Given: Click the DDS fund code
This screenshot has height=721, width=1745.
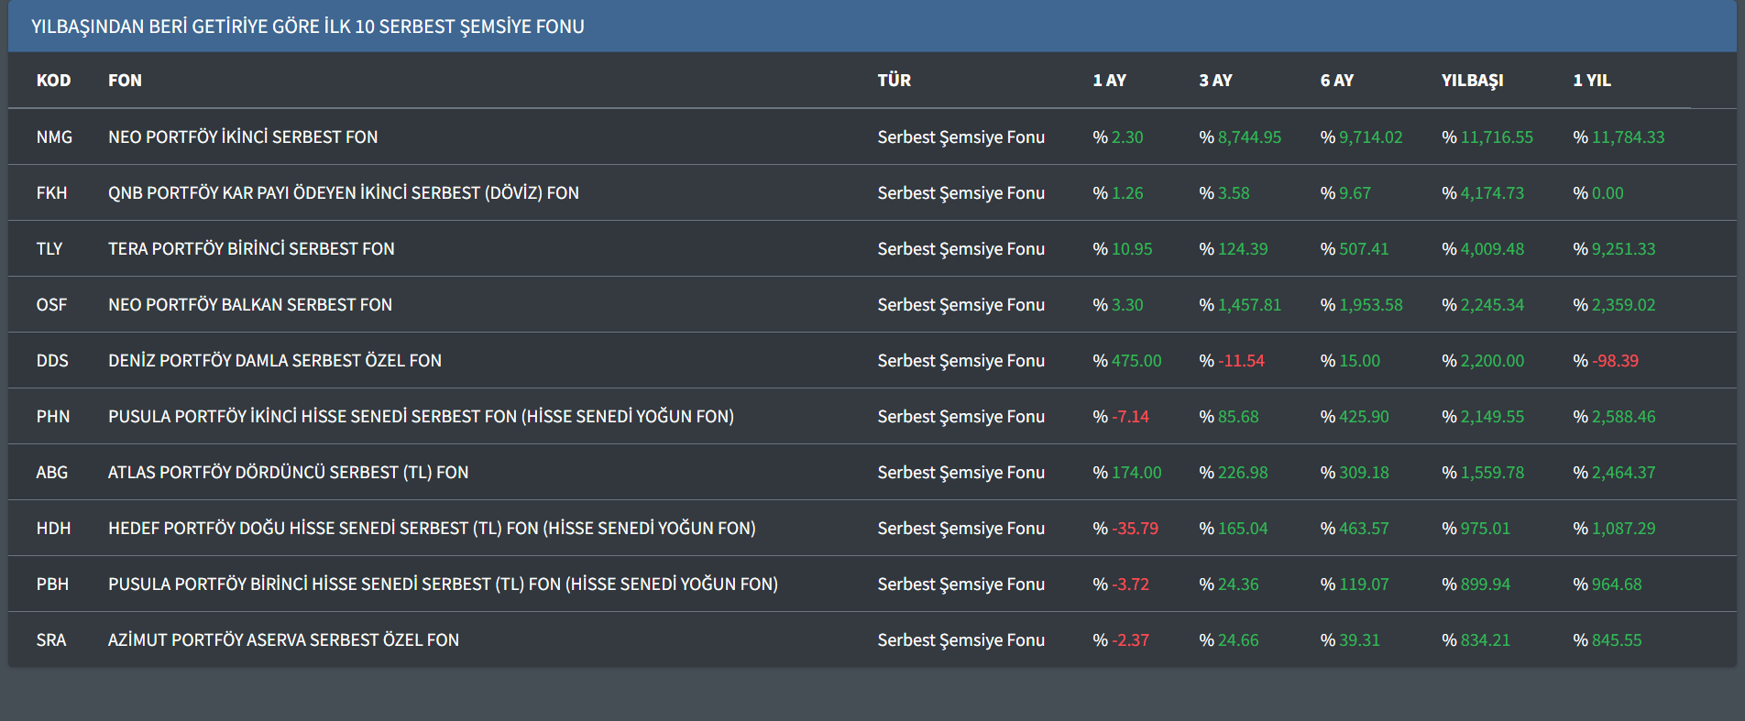Looking at the screenshot, I should tap(52, 361).
